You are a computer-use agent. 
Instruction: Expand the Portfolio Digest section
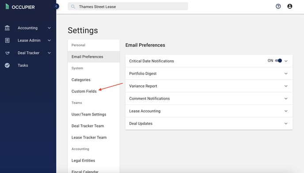coord(209,73)
